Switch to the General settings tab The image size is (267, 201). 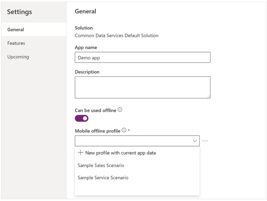(16, 29)
